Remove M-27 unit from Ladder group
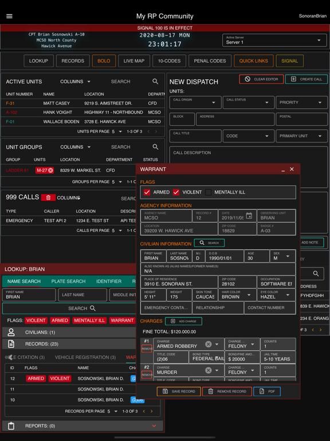Image resolution: width=330 pixels, height=441 pixels. click(50, 170)
